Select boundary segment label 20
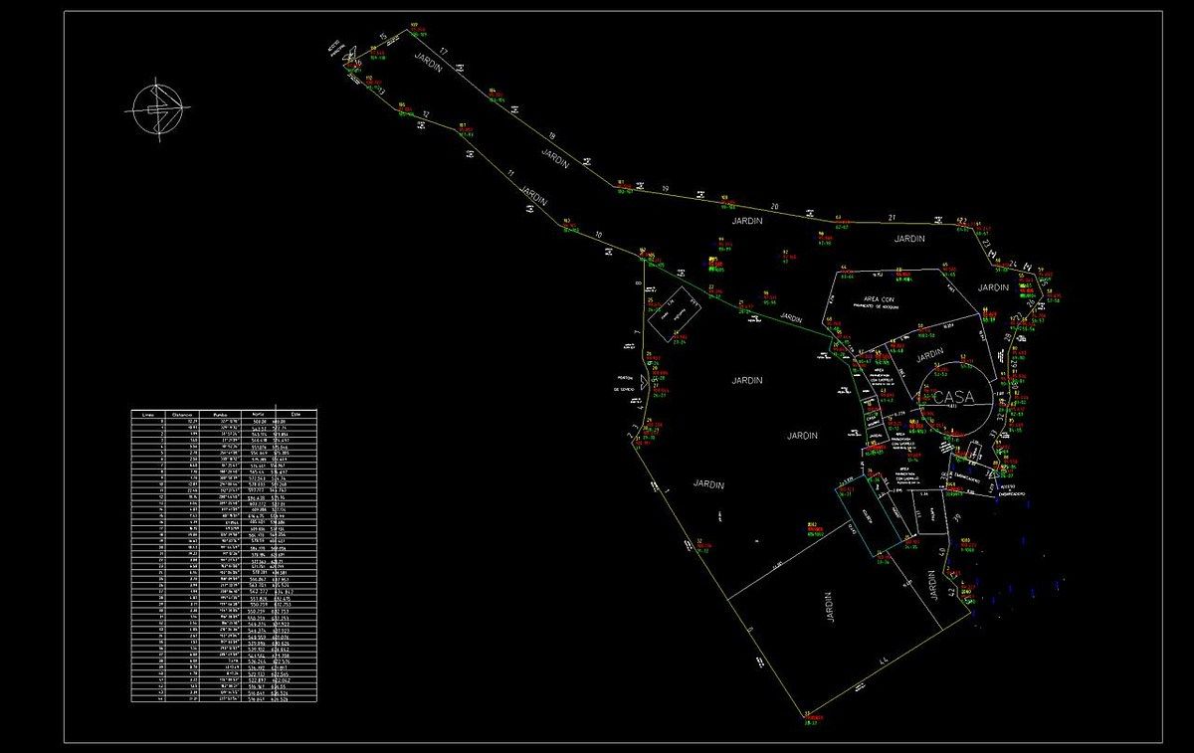Viewport: 1194px width, 753px height. pyautogui.click(x=775, y=206)
